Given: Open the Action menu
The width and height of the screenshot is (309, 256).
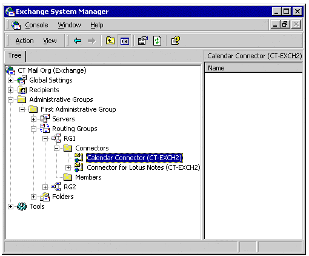Looking at the screenshot, I should 24,41.
